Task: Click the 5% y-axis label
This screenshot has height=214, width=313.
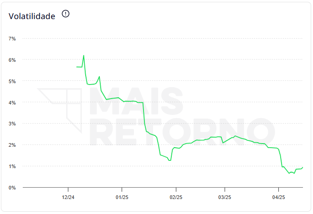Action: tap(12, 81)
